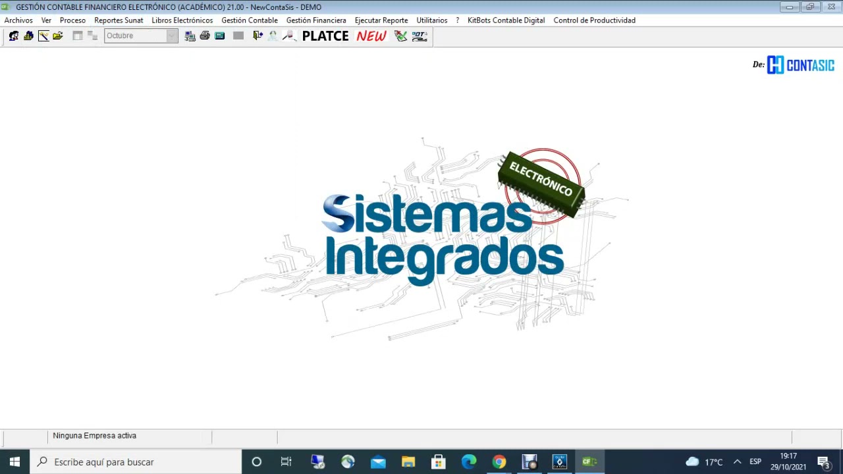Open the Libros Electrónicos menu
The image size is (843, 474).
click(x=182, y=20)
